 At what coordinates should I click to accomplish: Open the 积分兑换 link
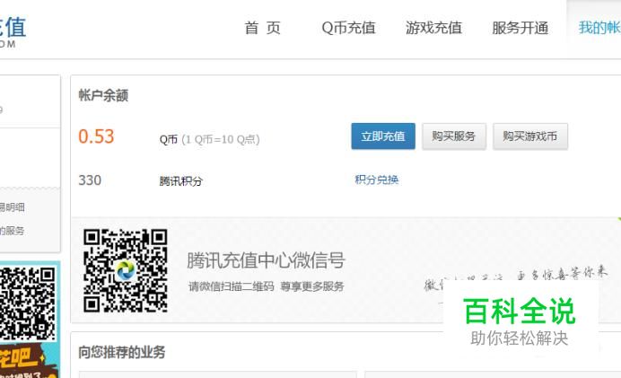[x=377, y=180]
